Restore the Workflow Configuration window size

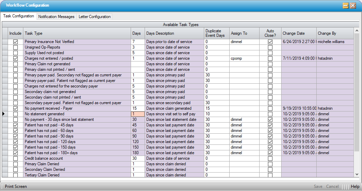point(346,6)
